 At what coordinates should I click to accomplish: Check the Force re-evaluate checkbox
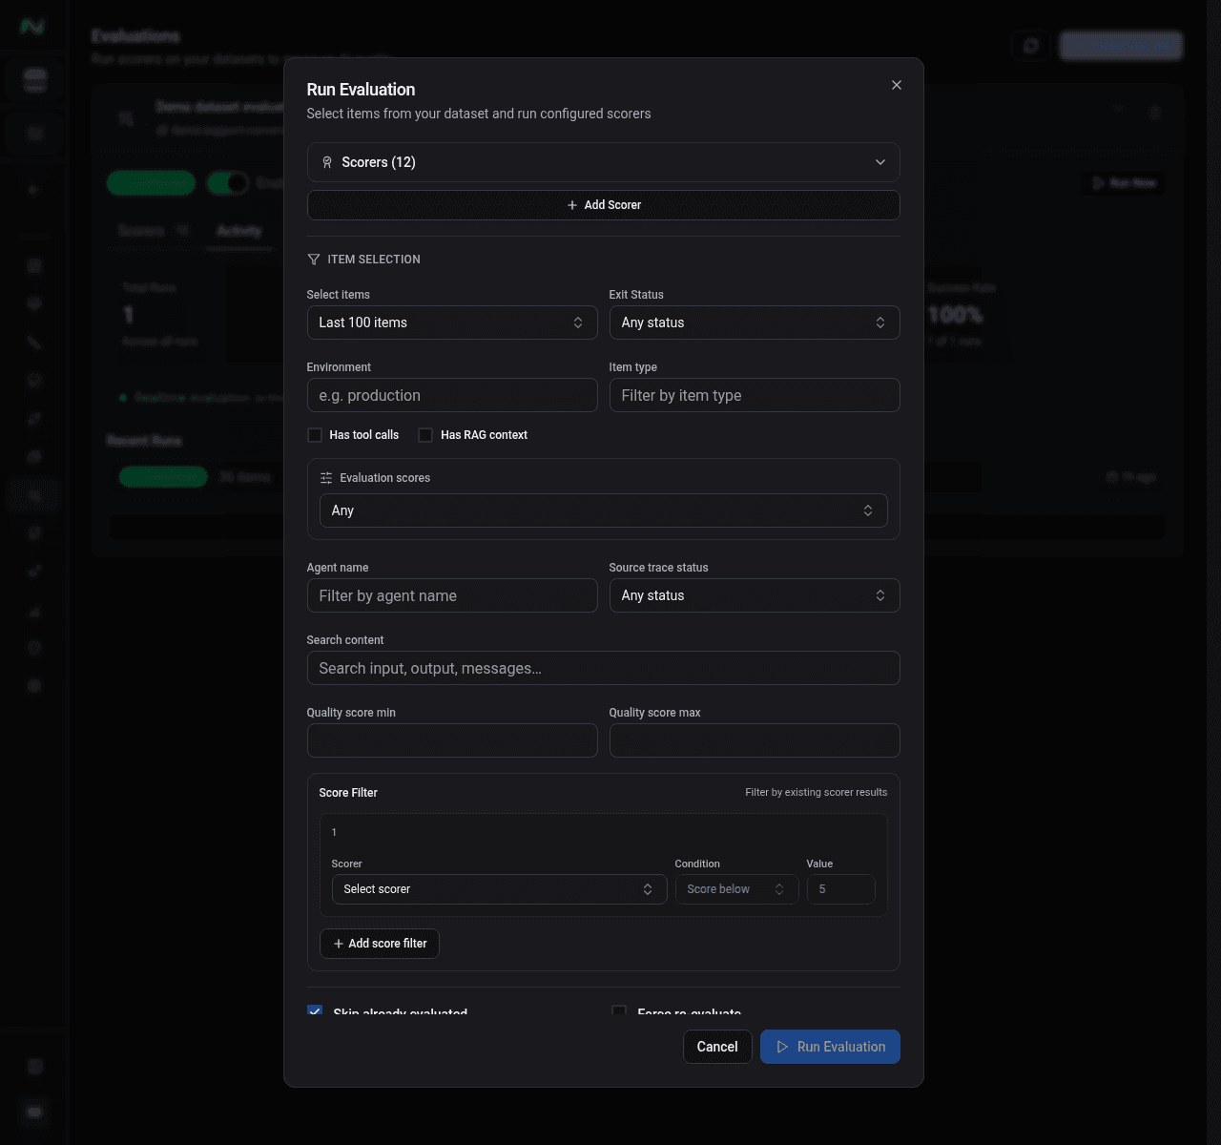(619, 1011)
